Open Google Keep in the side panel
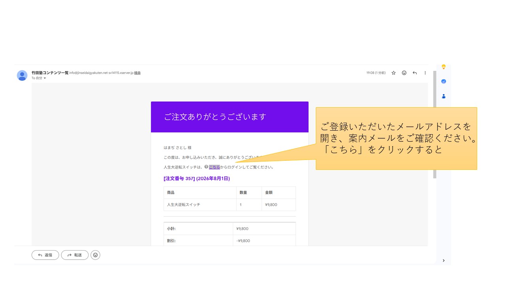The width and height of the screenshot is (506, 285). click(x=444, y=67)
